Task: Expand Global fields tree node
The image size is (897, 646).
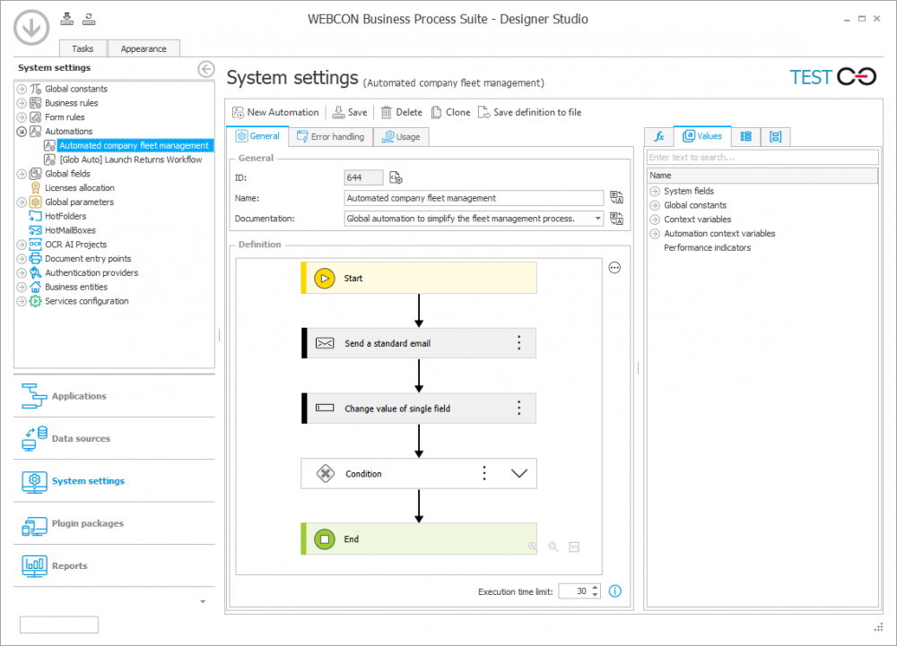Action: coord(22,174)
